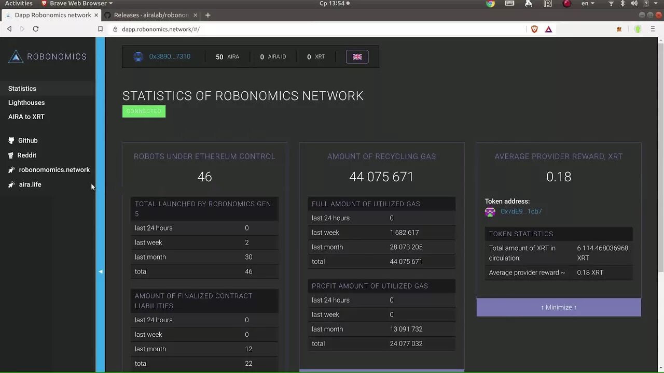Click Robots Under Ethereum Control value 46

coord(204,177)
